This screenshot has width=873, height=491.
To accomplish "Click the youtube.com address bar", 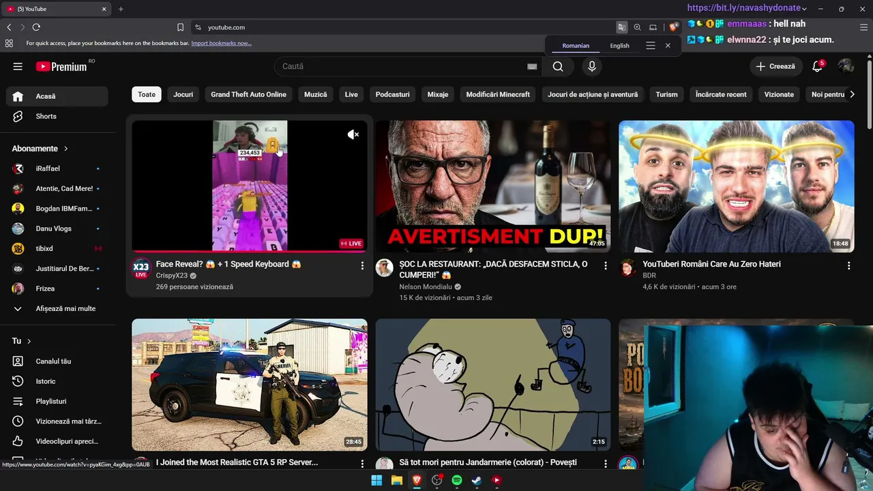I will point(402,27).
